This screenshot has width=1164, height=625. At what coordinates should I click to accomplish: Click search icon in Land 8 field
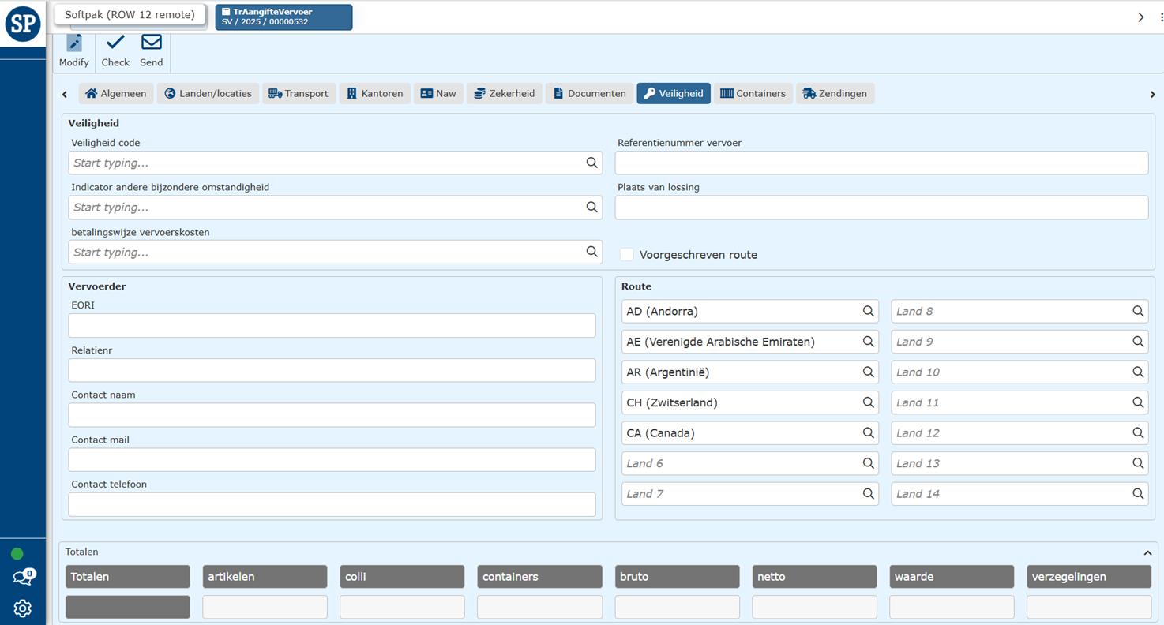pyautogui.click(x=1138, y=312)
